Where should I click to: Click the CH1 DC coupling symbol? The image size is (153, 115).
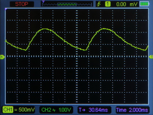point(16,110)
